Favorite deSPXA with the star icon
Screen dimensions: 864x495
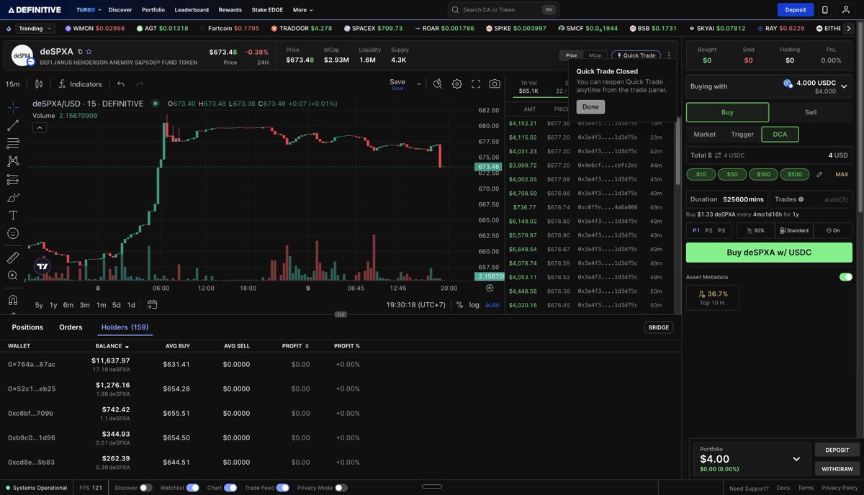coord(89,52)
